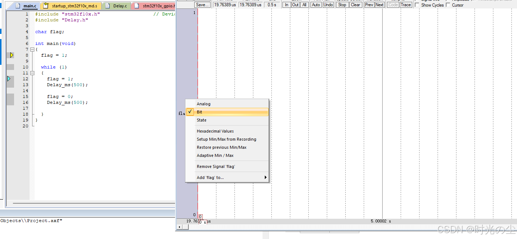Open the Add 'flag' to... submenu
The image size is (517, 239).
(x=227, y=178)
